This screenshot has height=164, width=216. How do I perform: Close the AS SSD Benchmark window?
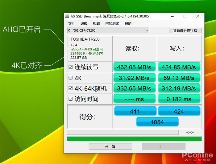point(197,16)
